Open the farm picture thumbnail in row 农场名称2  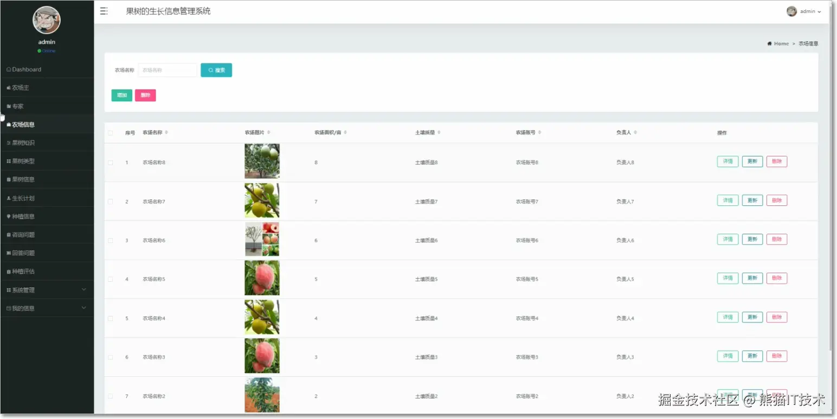(262, 395)
